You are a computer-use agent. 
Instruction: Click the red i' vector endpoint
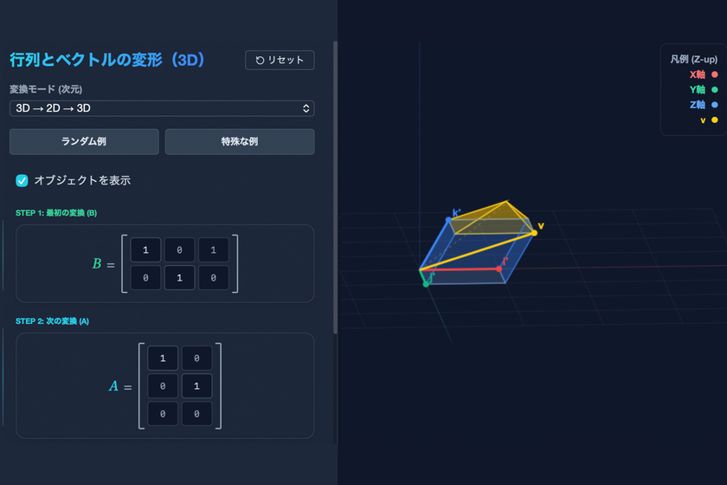(499, 268)
